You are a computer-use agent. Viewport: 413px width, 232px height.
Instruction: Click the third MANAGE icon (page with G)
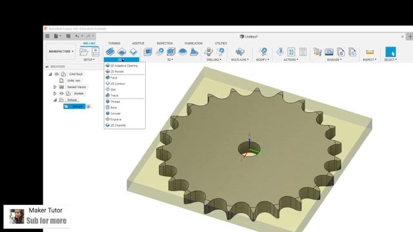tap(341, 52)
